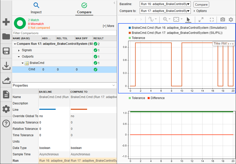Switch to the Inspect tab

click(36, 8)
